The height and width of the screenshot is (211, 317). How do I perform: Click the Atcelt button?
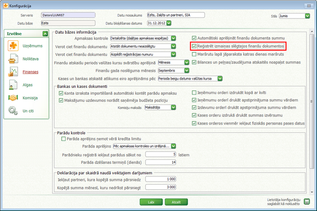pyautogui.click(x=176, y=202)
